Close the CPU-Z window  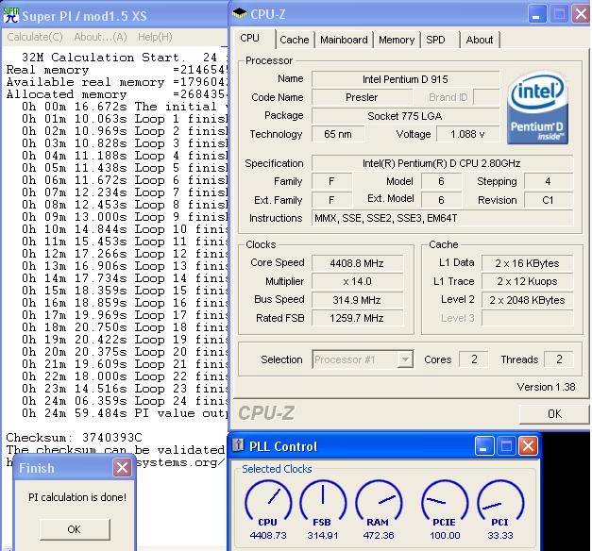tap(582, 14)
